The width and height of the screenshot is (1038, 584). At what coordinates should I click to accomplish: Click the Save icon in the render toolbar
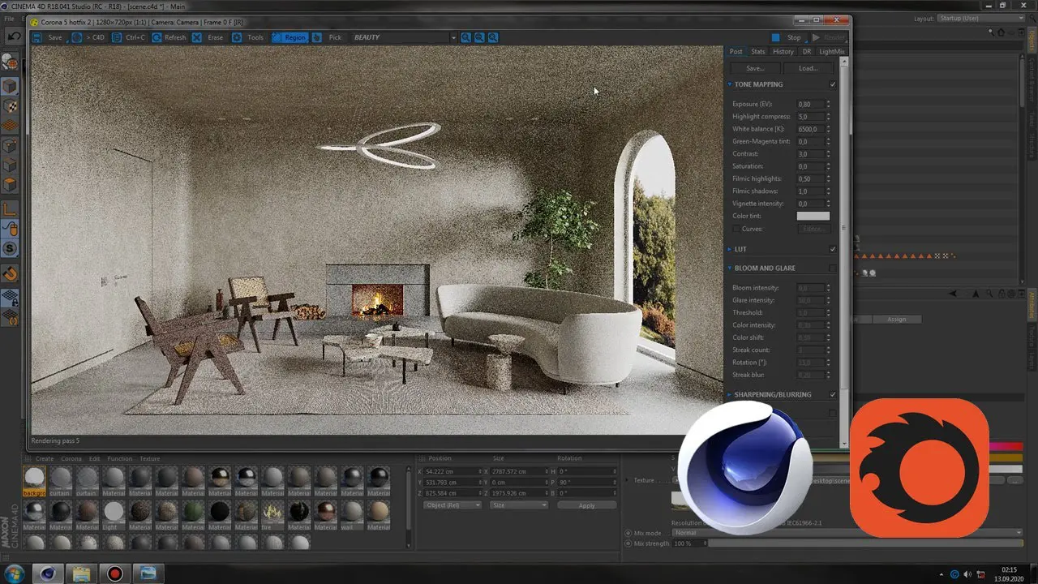(x=37, y=37)
